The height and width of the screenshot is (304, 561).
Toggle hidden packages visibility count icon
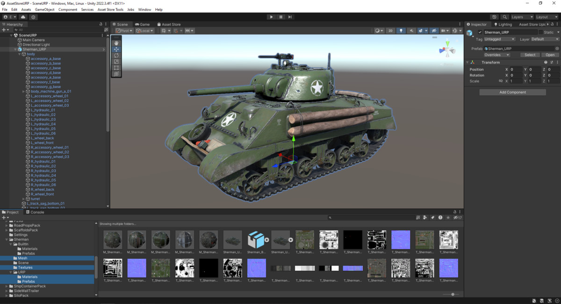(457, 218)
